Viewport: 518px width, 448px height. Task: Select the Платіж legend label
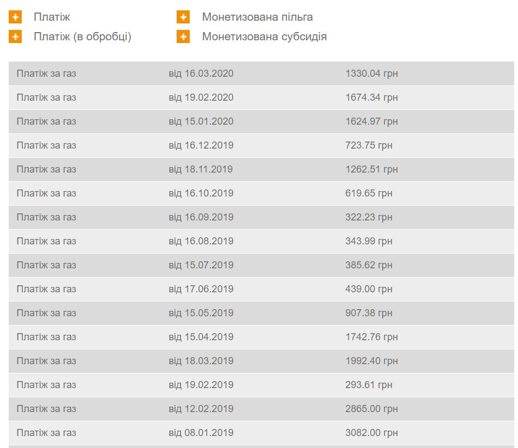coord(52,17)
